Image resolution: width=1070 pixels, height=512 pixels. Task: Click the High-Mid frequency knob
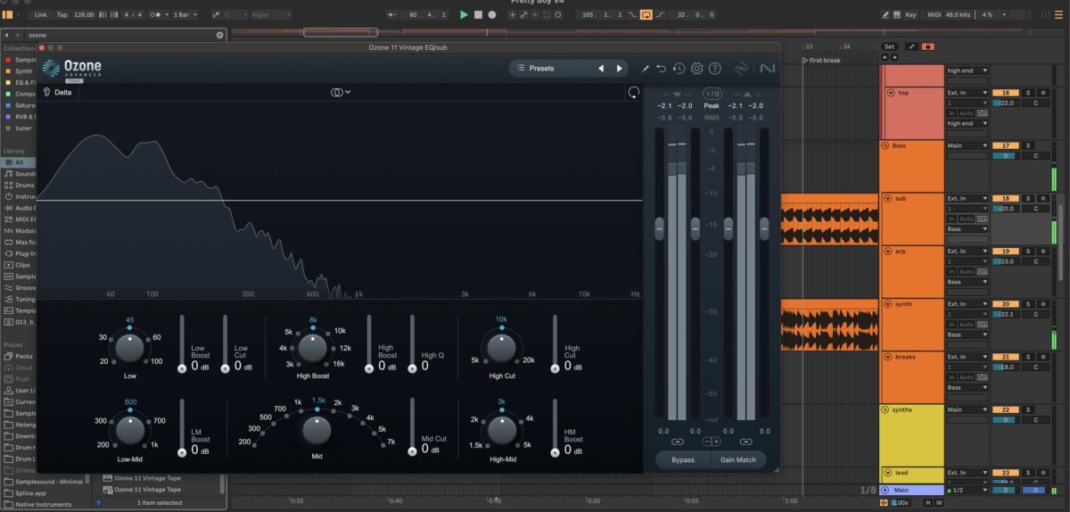click(501, 430)
